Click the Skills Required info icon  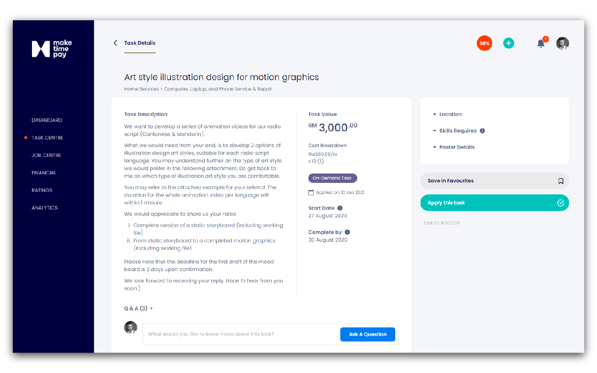point(482,131)
